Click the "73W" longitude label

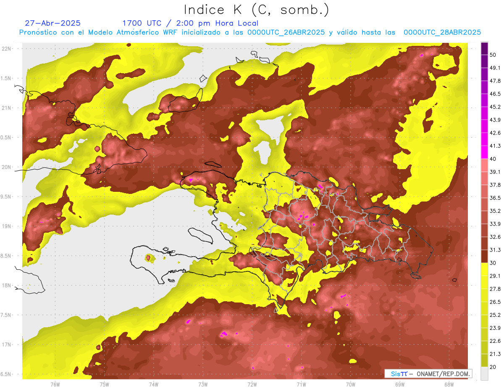[x=203, y=384]
